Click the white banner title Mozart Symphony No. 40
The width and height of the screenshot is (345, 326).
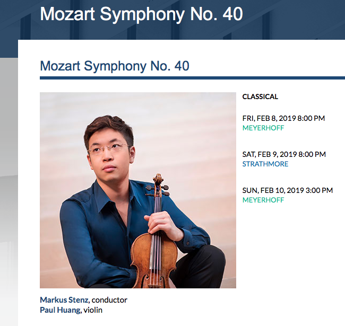coord(141,14)
